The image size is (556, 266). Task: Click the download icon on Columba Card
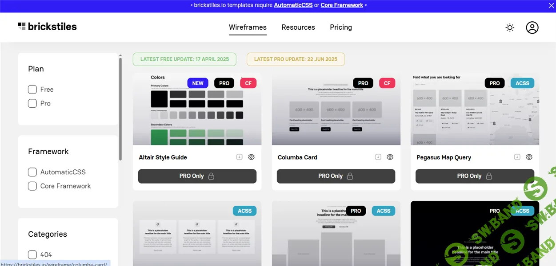[378, 157]
